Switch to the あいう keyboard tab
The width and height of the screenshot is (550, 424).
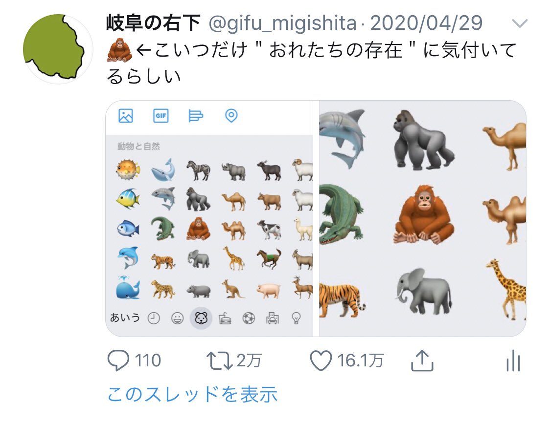point(125,318)
